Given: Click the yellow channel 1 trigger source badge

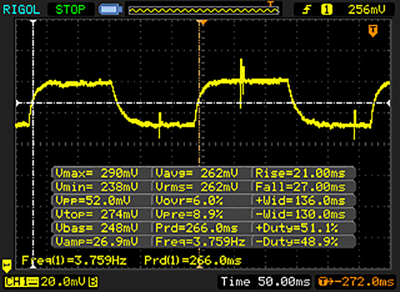Looking at the screenshot, I should coord(326,10).
